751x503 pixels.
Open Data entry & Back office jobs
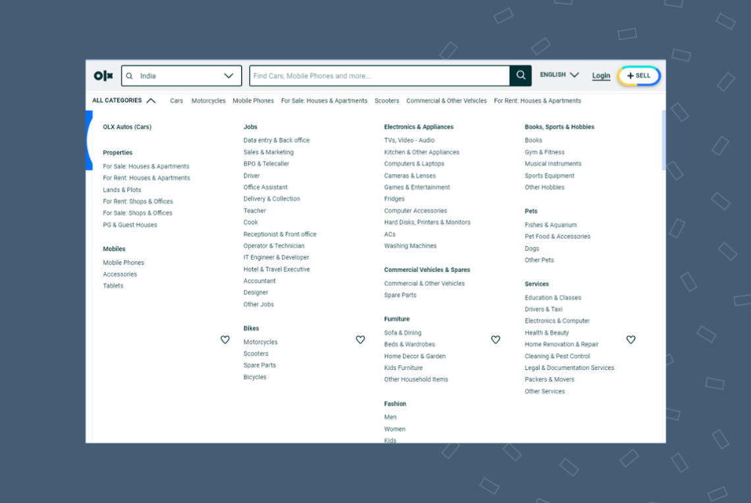click(277, 140)
